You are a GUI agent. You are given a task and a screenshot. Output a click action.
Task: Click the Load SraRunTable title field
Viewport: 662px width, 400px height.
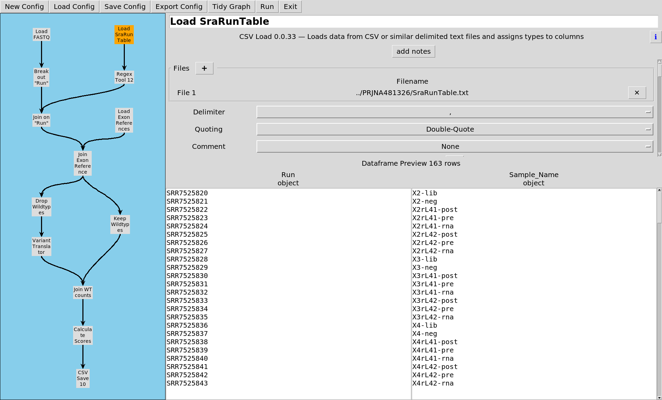(x=413, y=21)
